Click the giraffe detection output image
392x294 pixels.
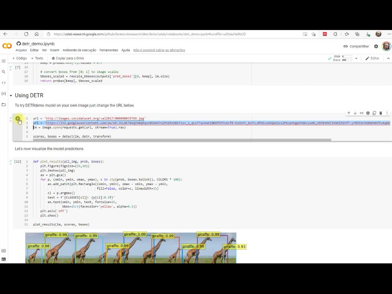[x=131, y=248]
